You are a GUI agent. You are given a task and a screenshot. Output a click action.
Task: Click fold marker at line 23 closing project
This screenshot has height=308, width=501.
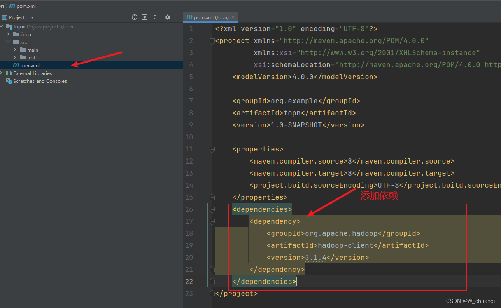212,294
